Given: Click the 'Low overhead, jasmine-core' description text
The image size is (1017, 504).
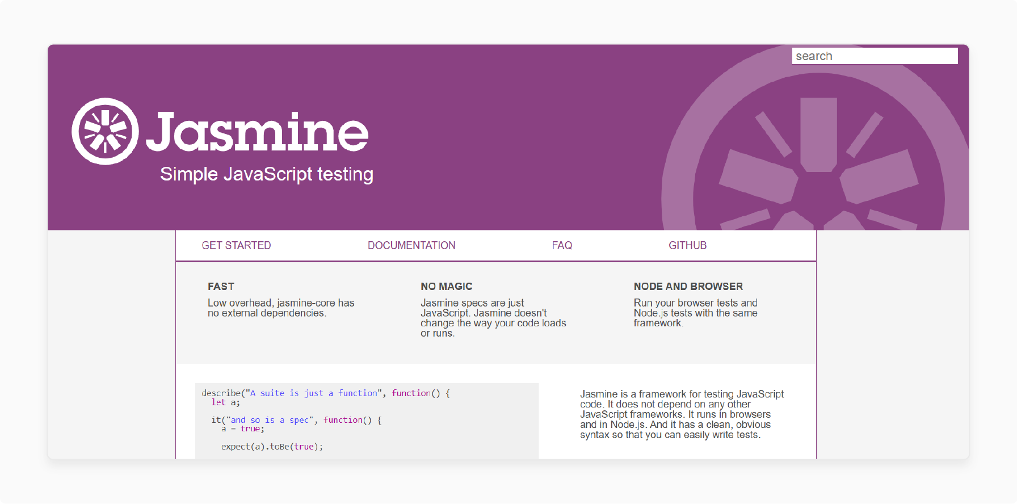Looking at the screenshot, I should 281,308.
